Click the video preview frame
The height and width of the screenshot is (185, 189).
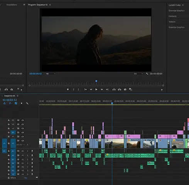pyautogui.click(x=96, y=40)
